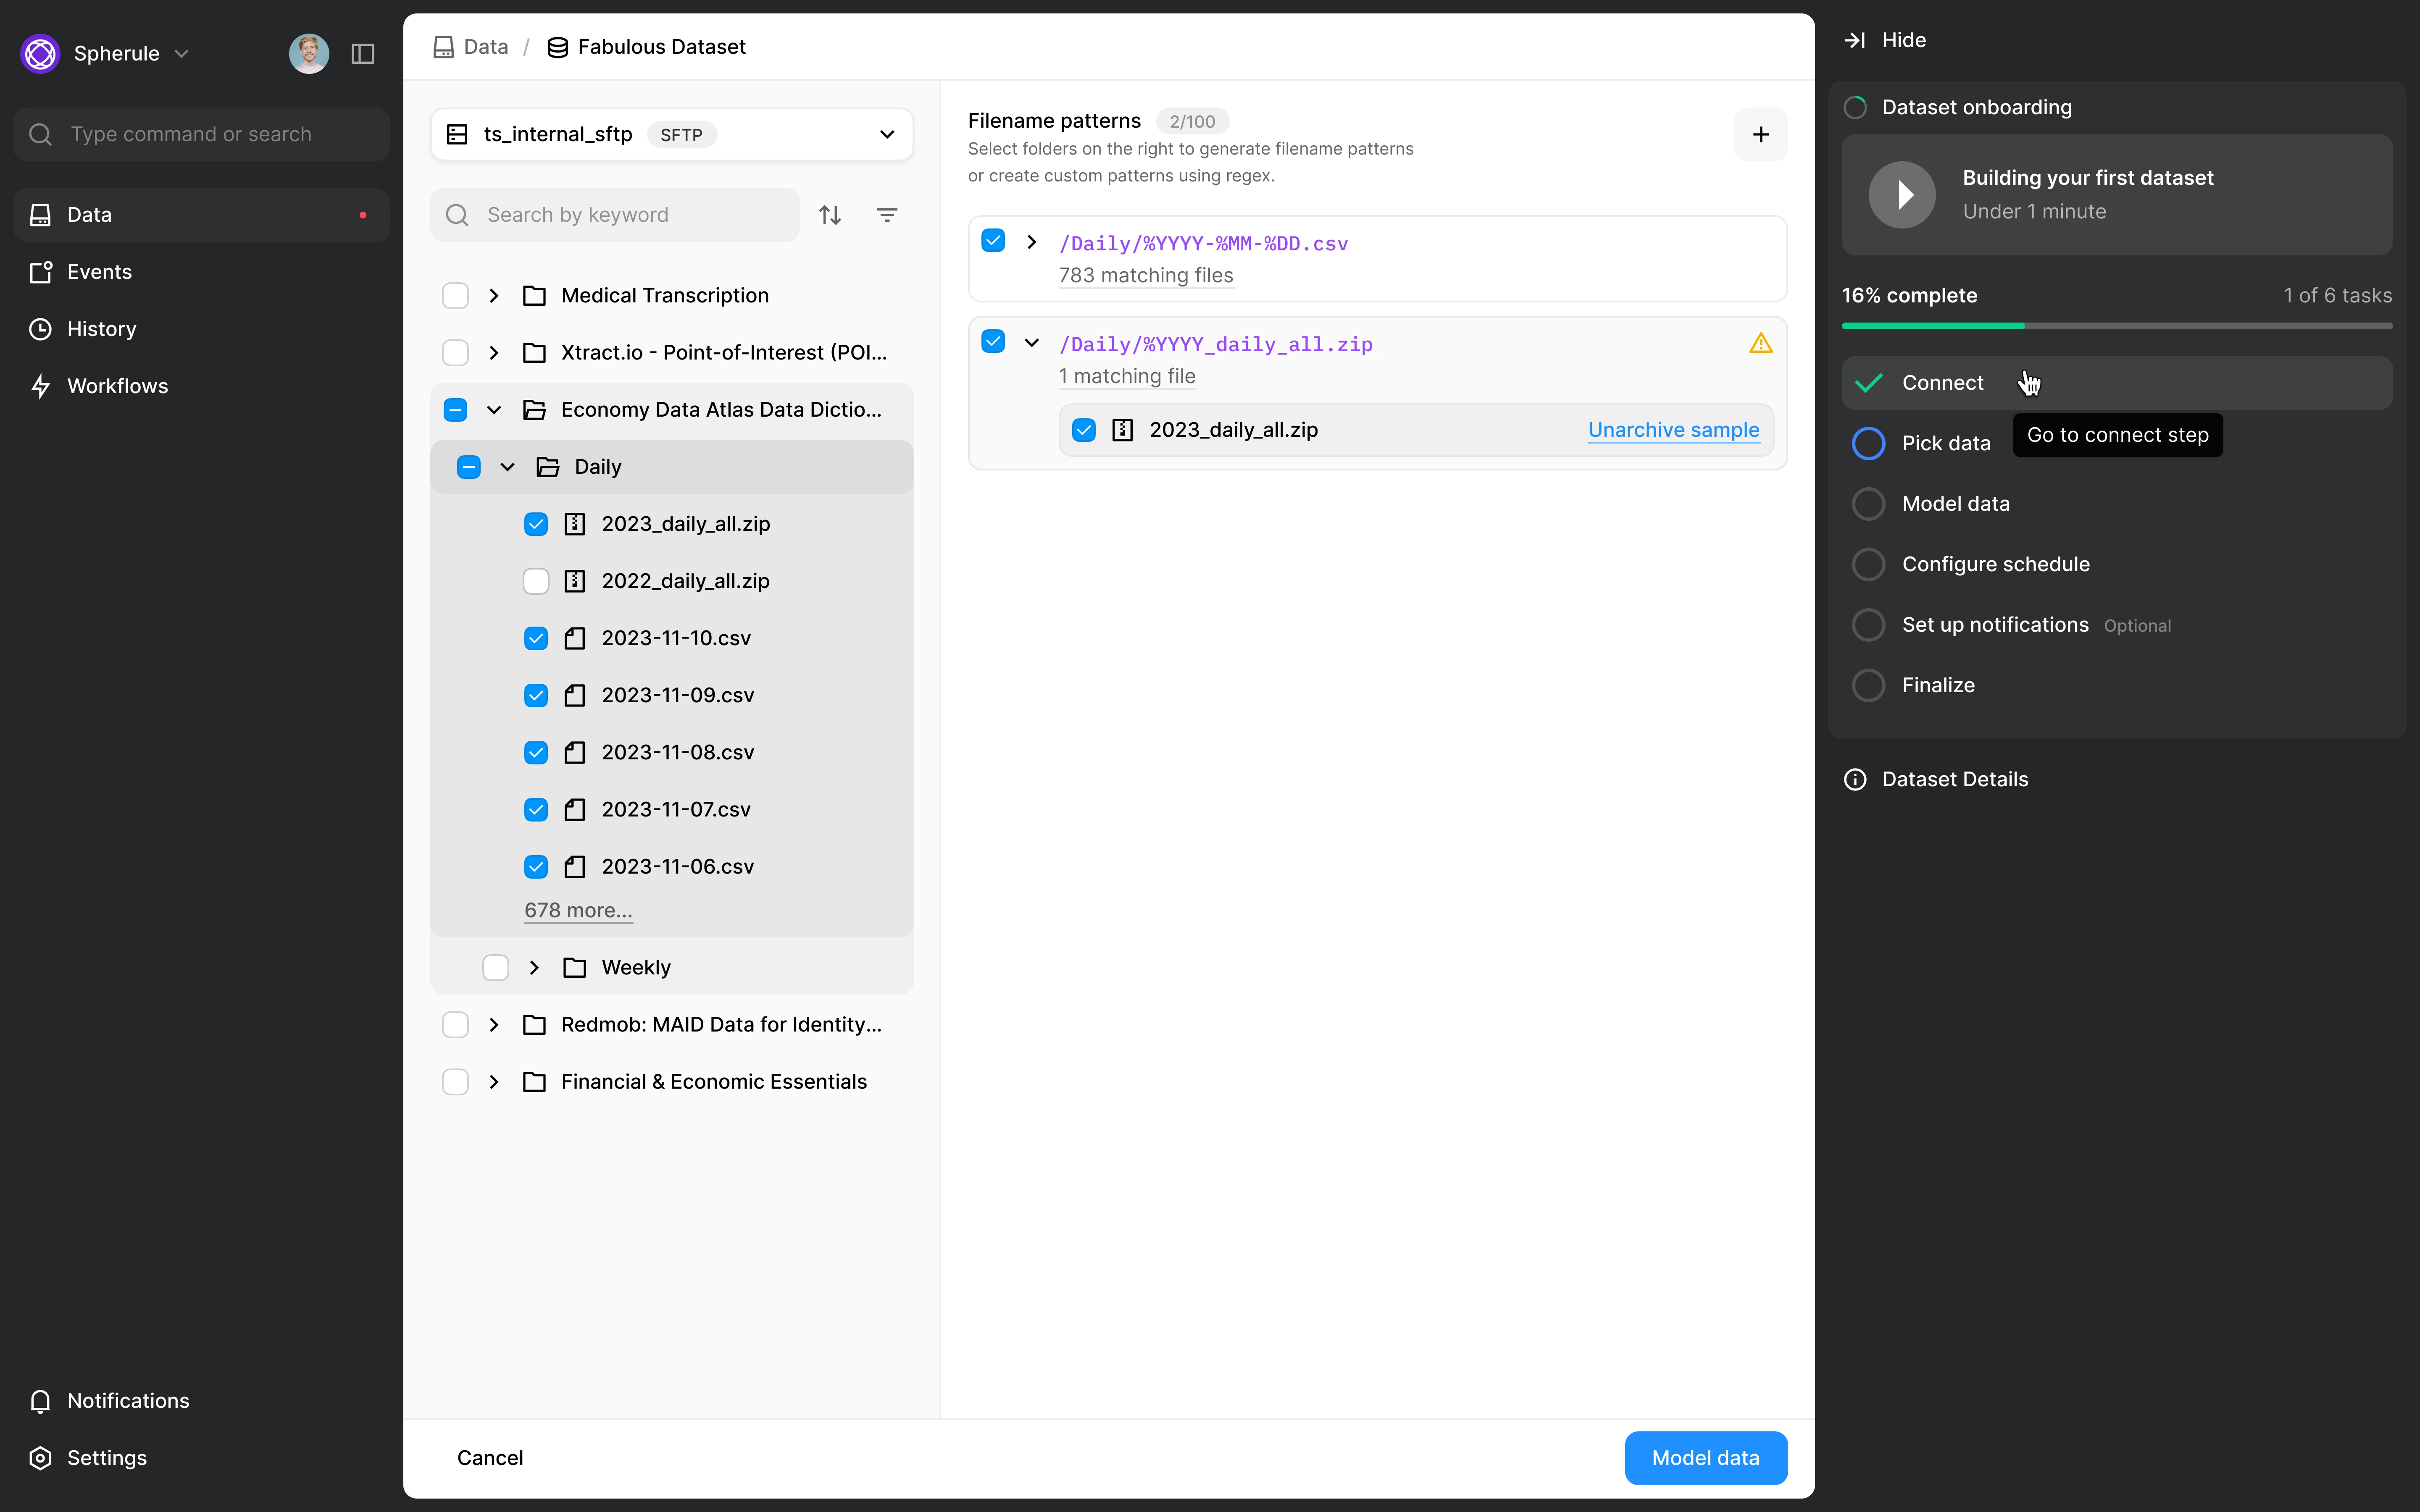Play the Building your first dataset video
Screen dimensions: 2420x1512
point(1901,195)
